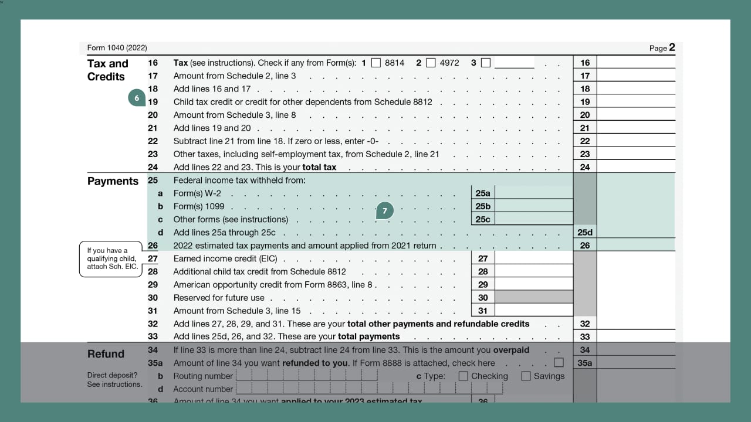Click the line 33 total payments field
The height and width of the screenshot is (422, 751).
(x=635, y=336)
